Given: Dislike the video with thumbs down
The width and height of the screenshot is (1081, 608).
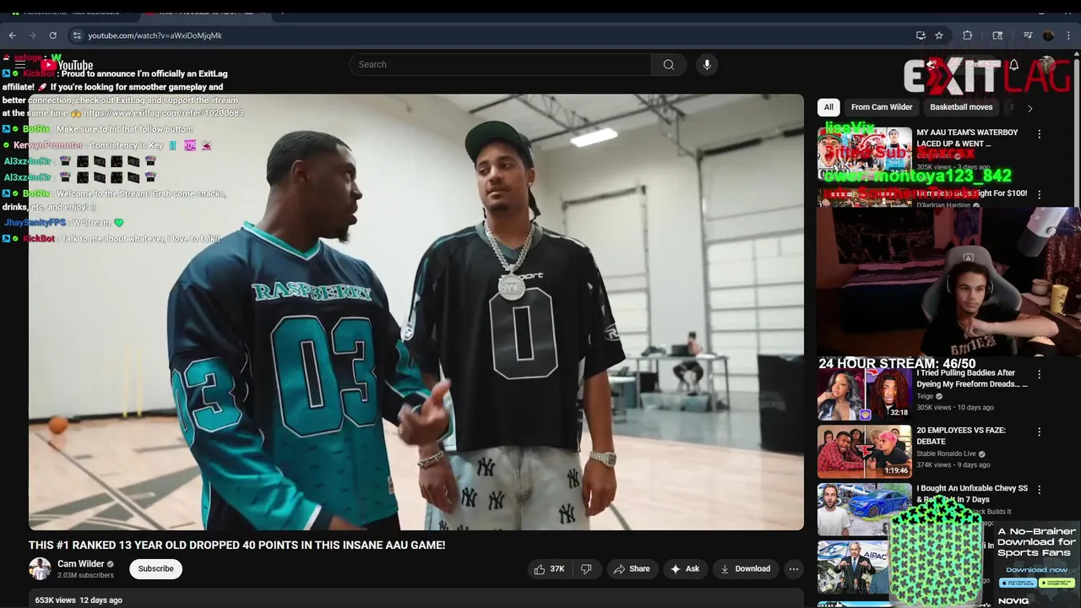Looking at the screenshot, I should 586,569.
